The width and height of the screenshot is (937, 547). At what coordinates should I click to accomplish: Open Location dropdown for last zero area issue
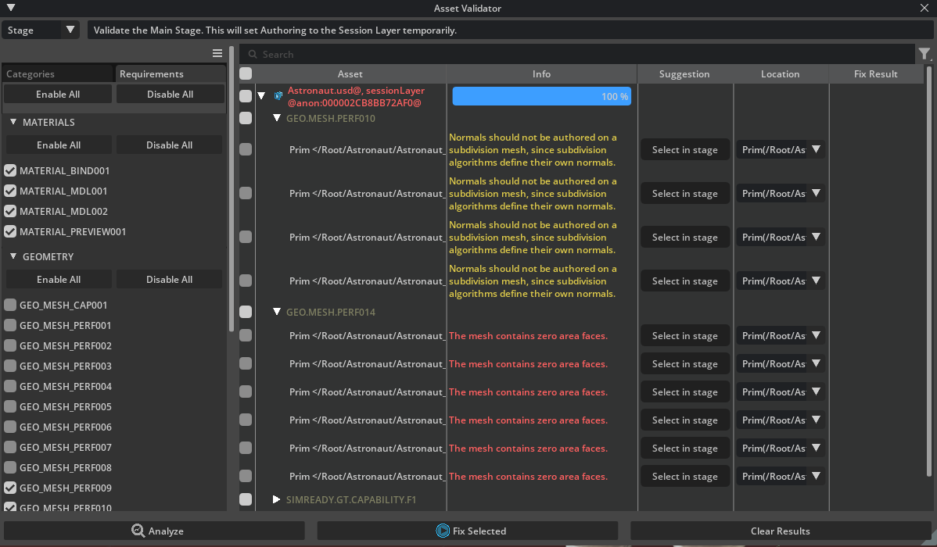click(781, 476)
